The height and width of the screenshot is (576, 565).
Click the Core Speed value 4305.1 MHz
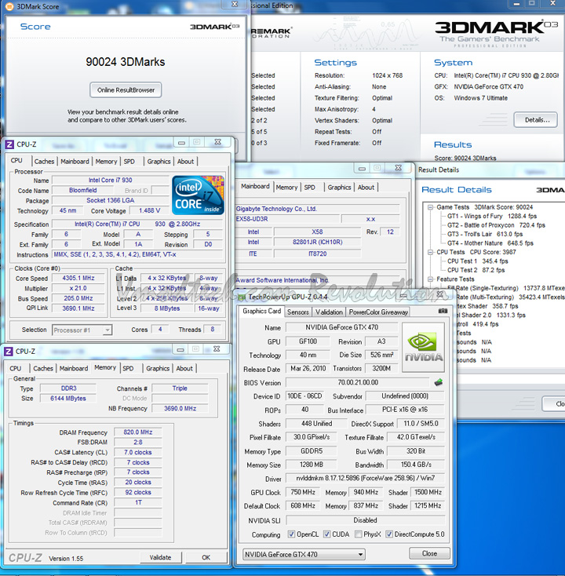tap(78, 278)
